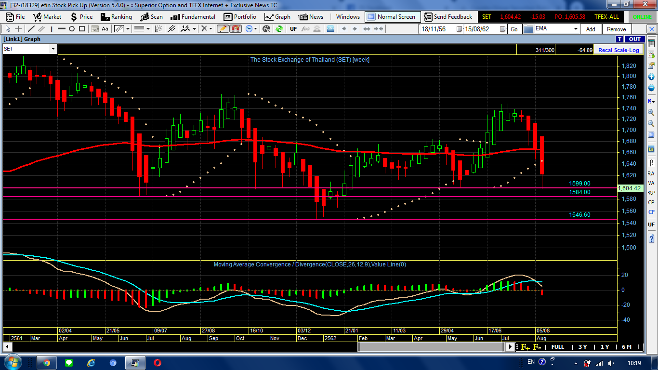
Task: Select the Andrews pitchfork tool
Action: [x=171, y=29]
